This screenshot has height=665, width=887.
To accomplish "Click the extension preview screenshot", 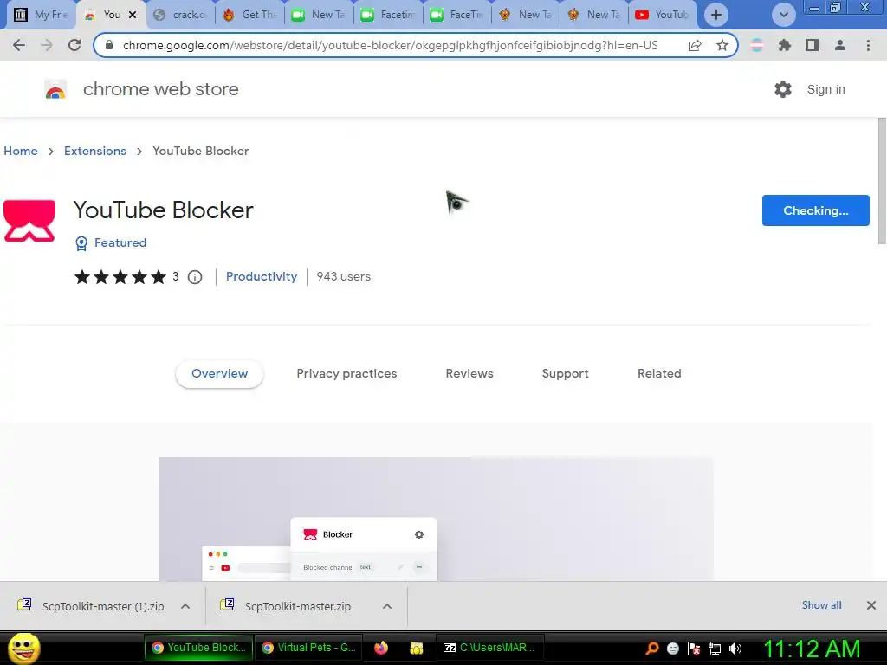I will click(437, 520).
